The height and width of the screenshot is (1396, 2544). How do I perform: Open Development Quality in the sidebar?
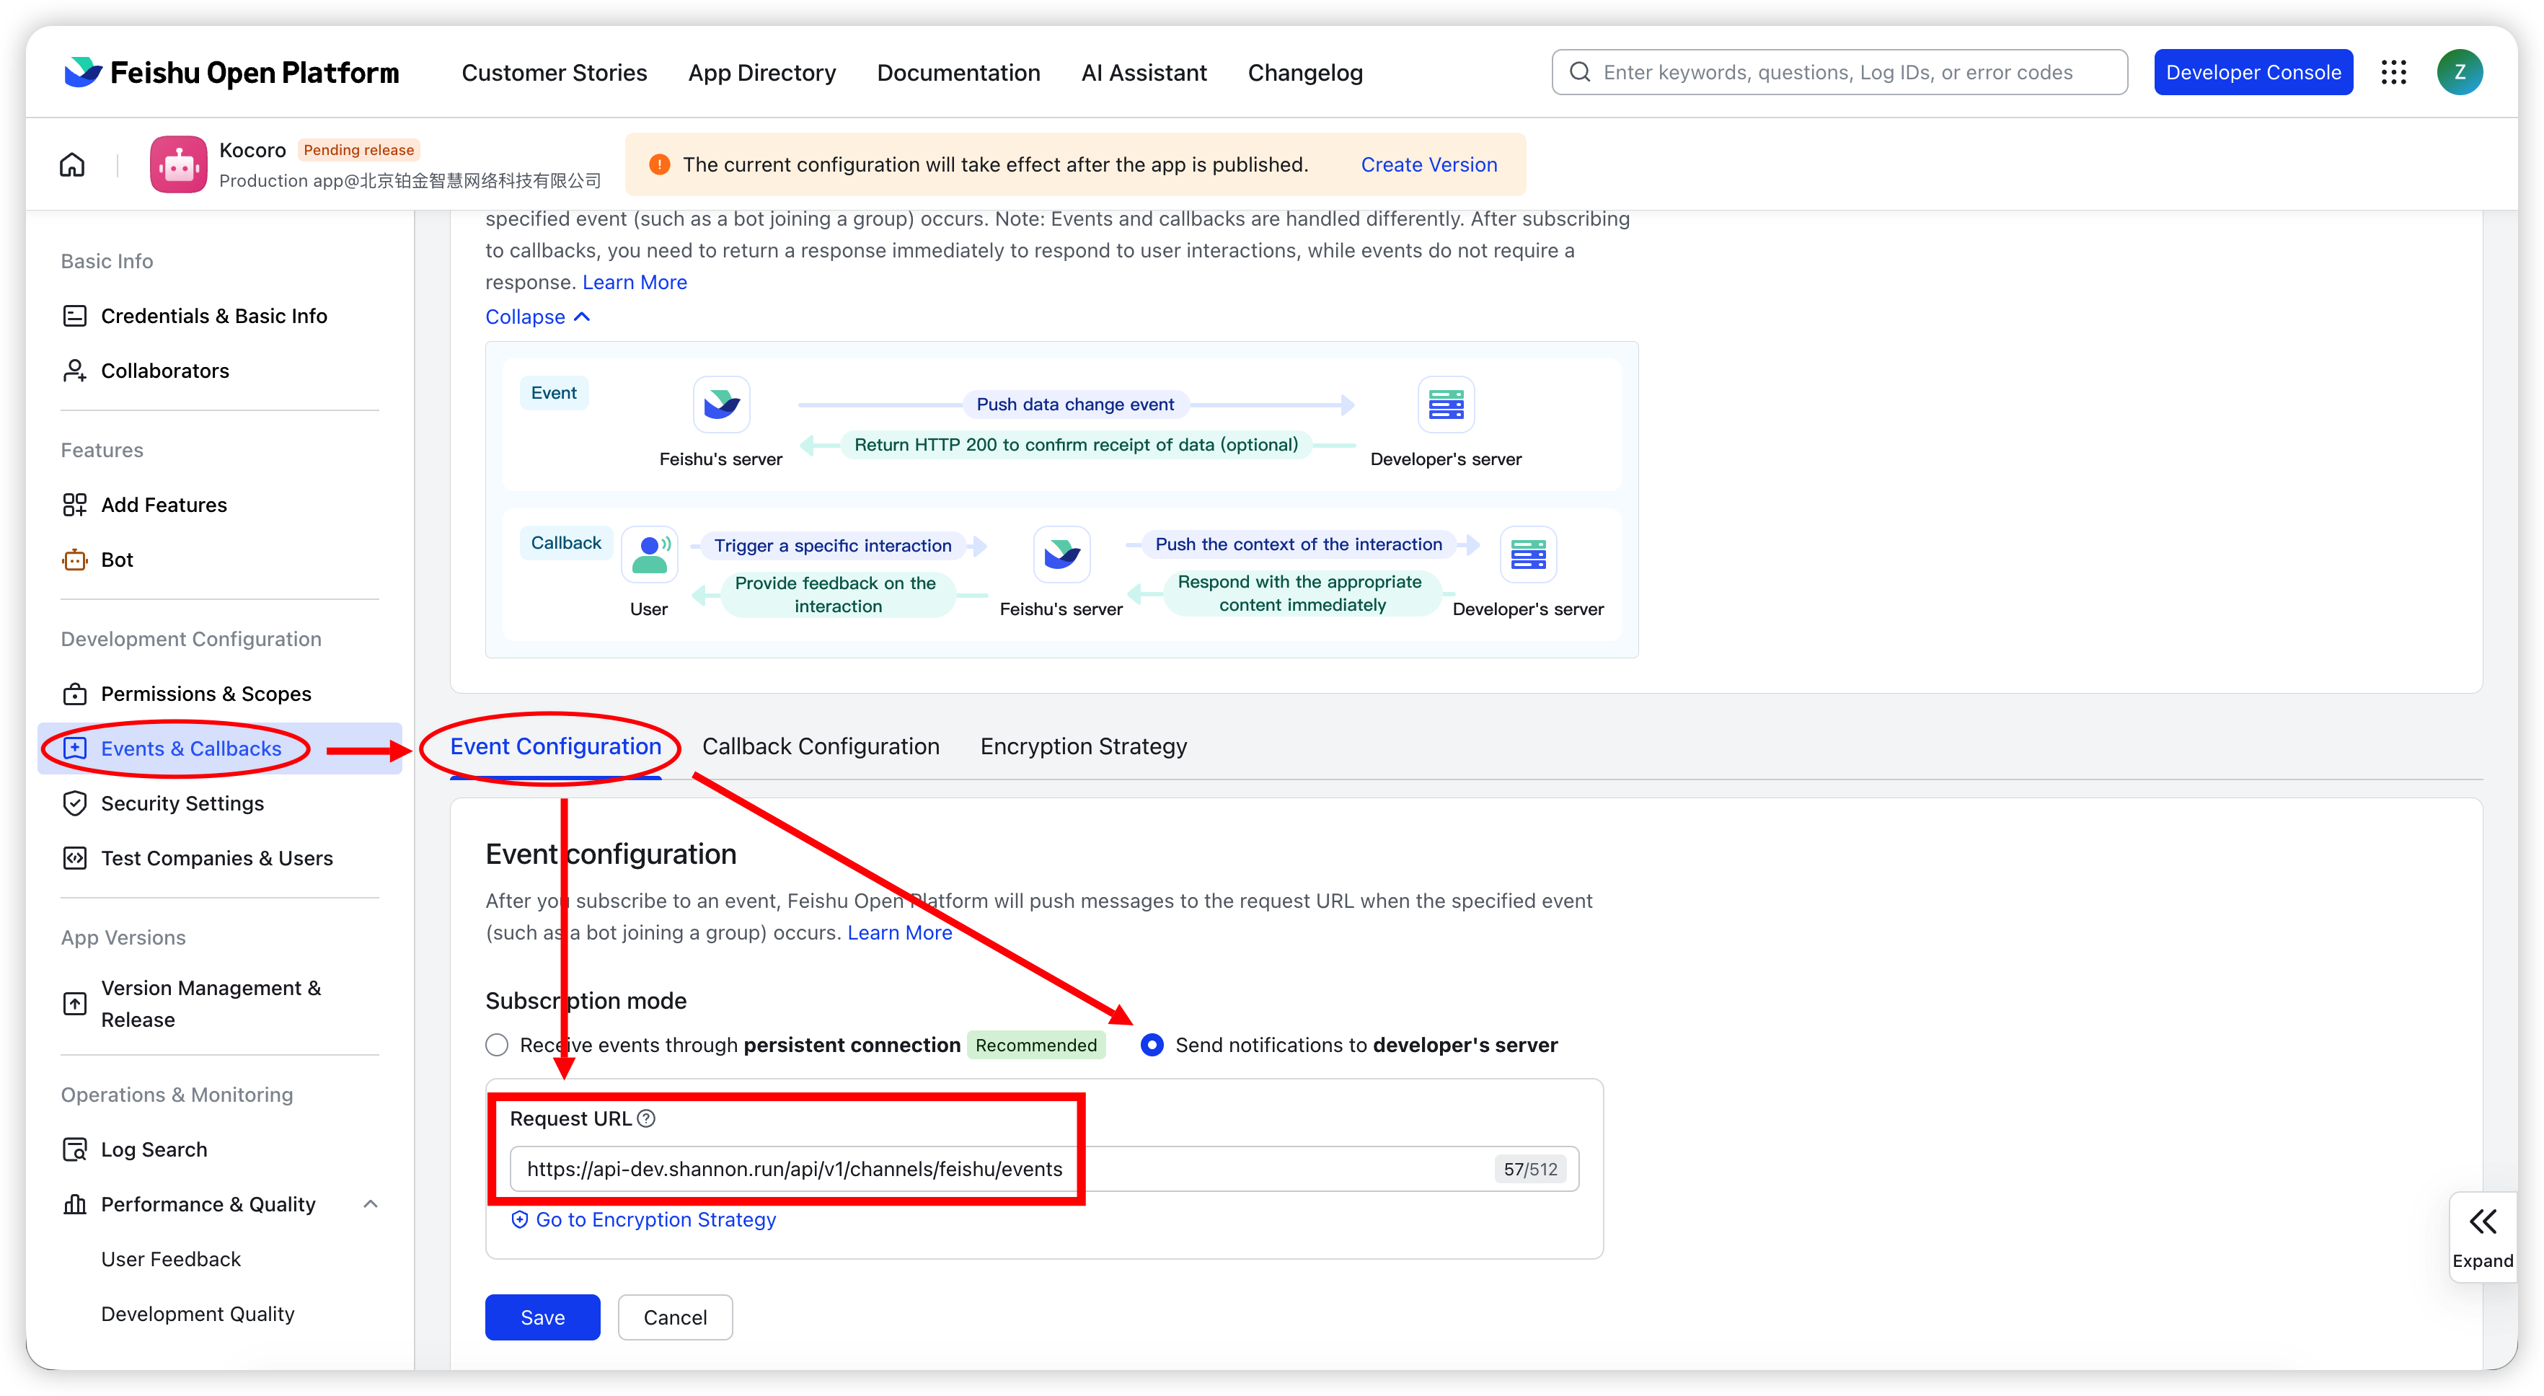pos(198,1314)
